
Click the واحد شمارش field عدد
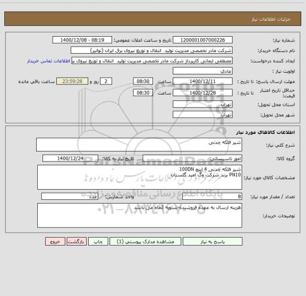click(x=70, y=197)
